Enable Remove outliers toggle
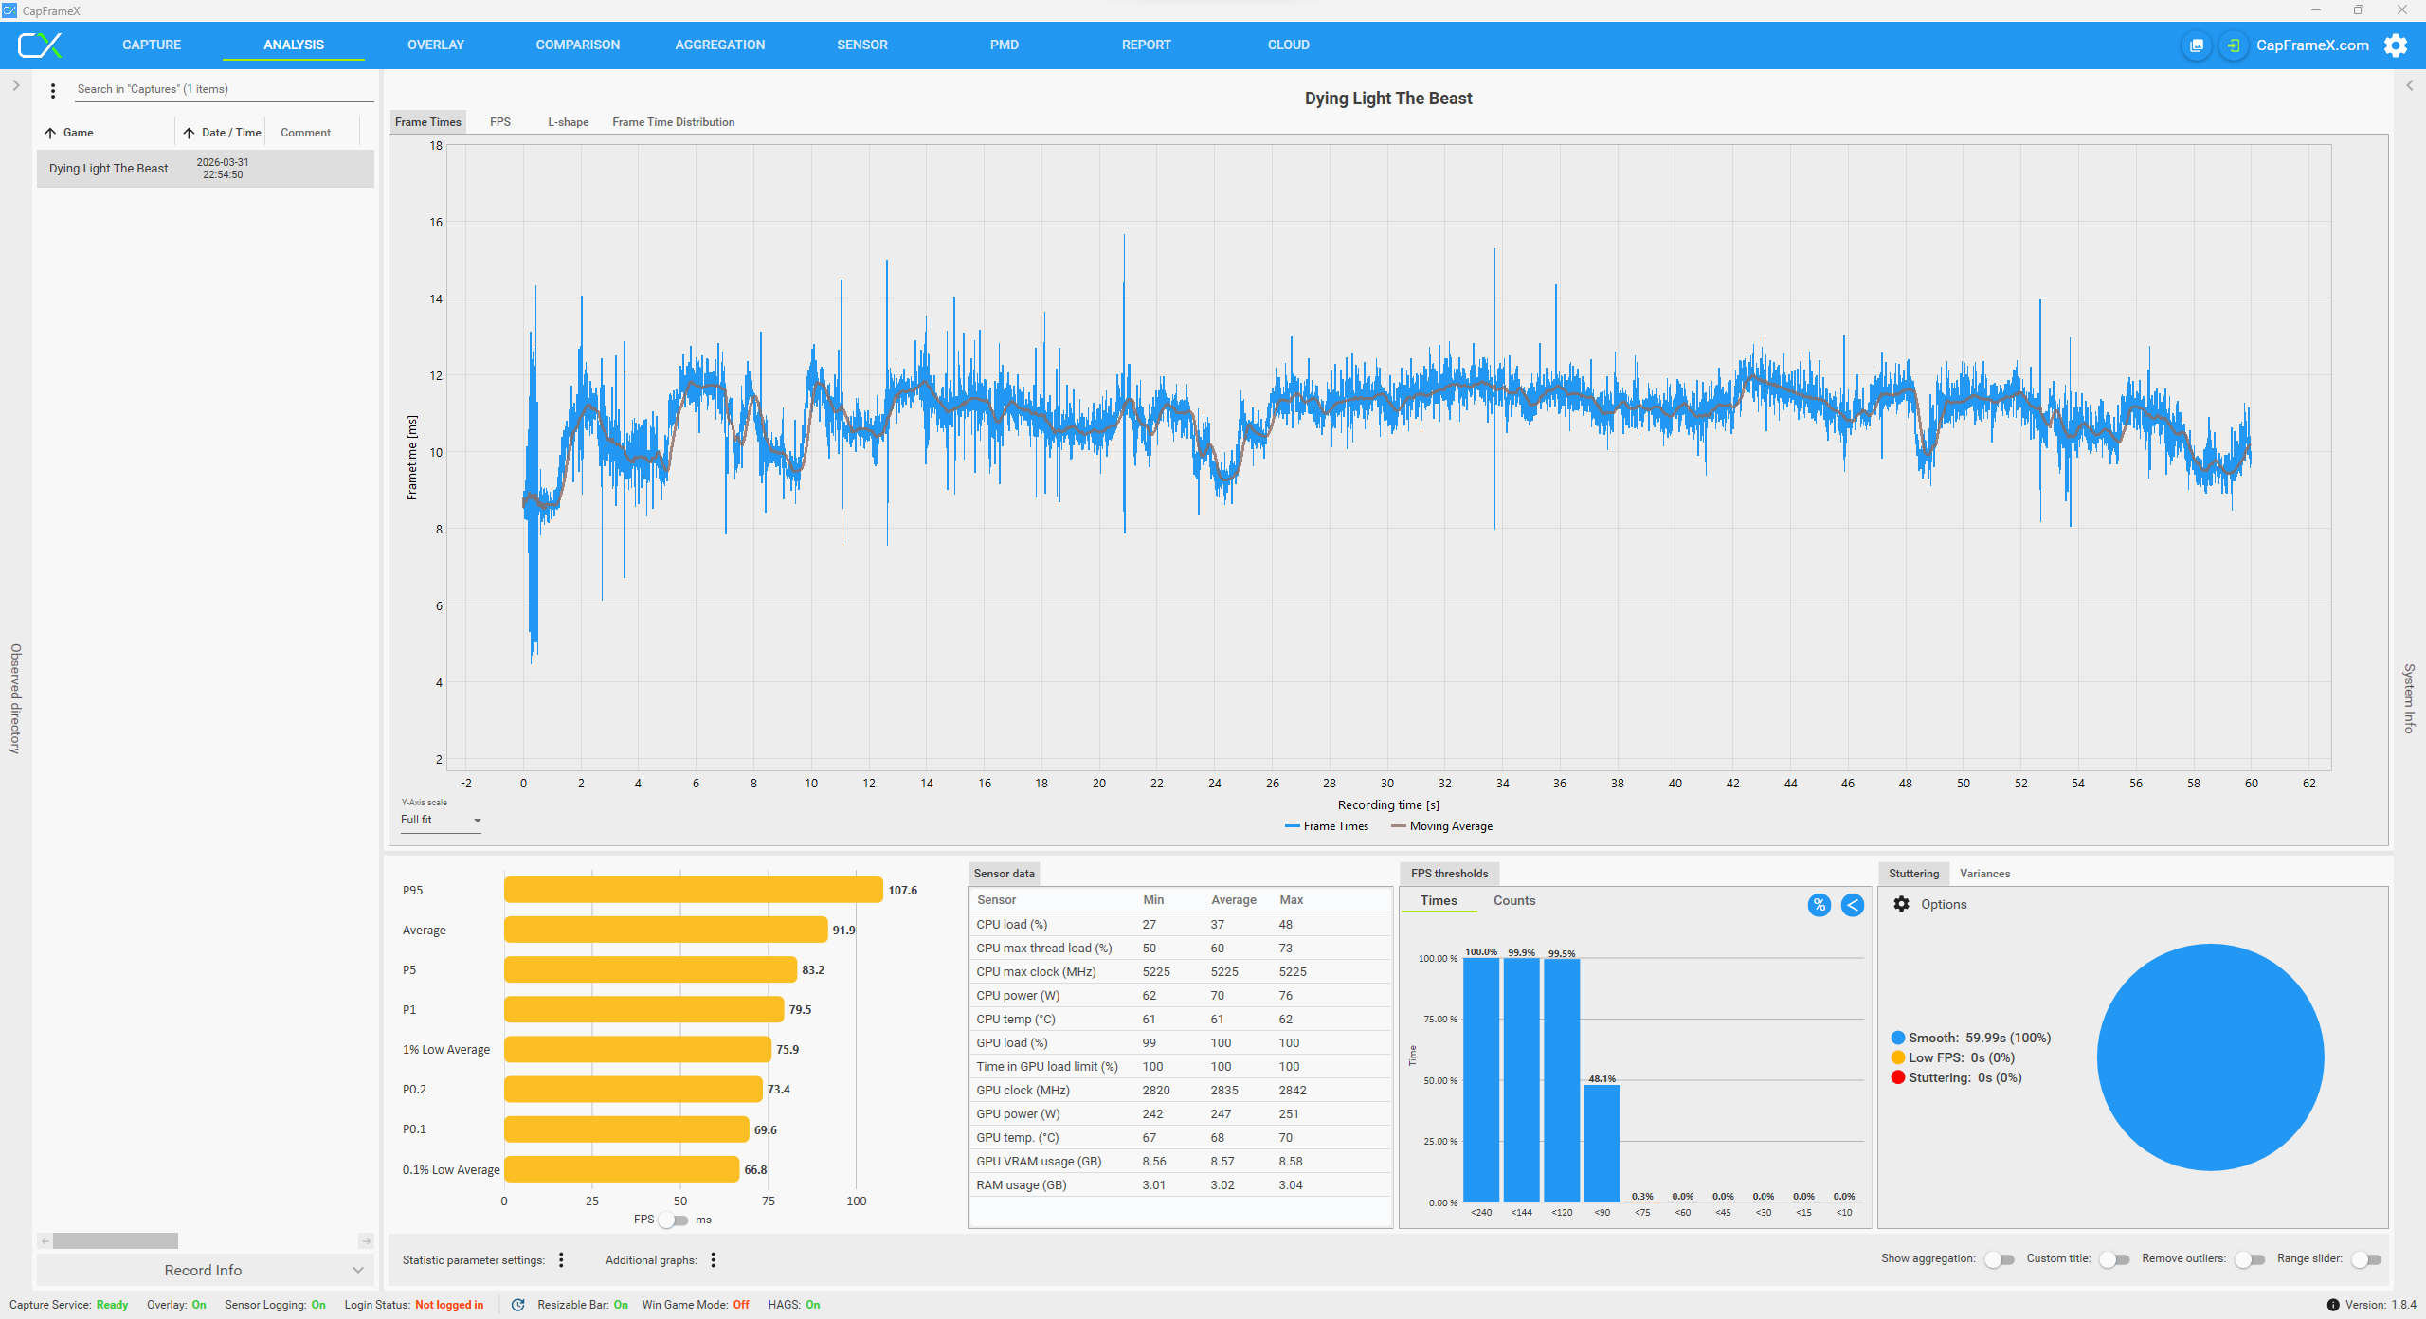The width and height of the screenshot is (2426, 1319). tap(2250, 1259)
